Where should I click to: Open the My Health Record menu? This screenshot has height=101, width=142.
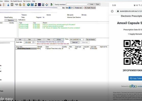point(16,1)
